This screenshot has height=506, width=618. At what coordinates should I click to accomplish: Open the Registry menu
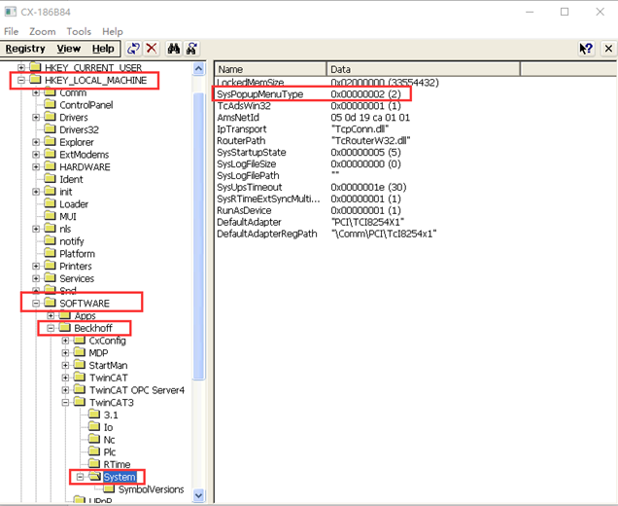pos(25,49)
